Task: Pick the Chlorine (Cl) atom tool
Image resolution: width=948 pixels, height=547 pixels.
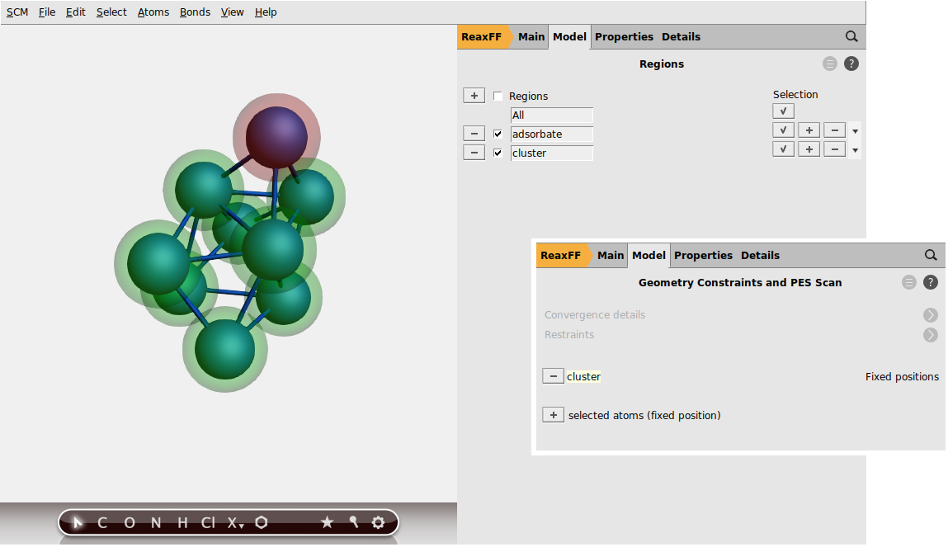Action: pos(208,522)
